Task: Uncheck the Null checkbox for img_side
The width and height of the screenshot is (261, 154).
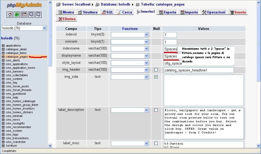Action: (156, 77)
